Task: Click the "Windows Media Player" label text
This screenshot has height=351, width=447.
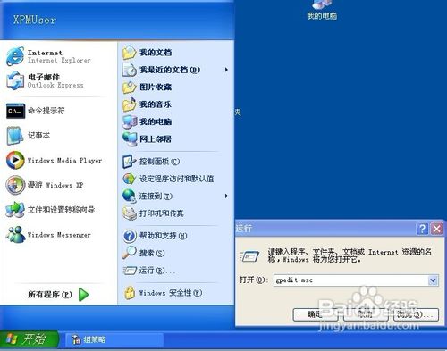Action: point(64,161)
